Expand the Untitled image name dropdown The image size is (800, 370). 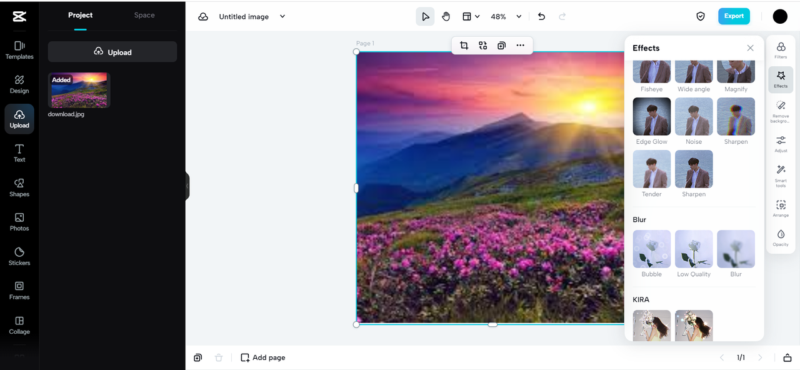point(282,17)
